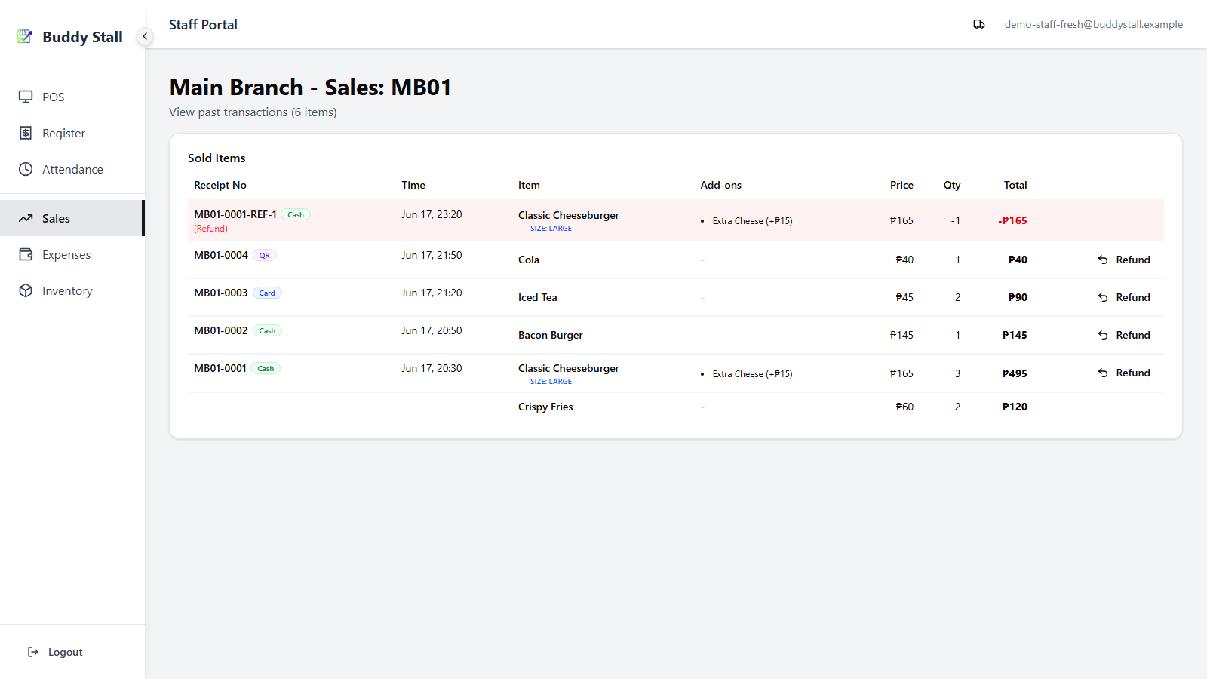Screen dimensions: 1207x679
Task: Click the Item column header
Action: (529, 185)
